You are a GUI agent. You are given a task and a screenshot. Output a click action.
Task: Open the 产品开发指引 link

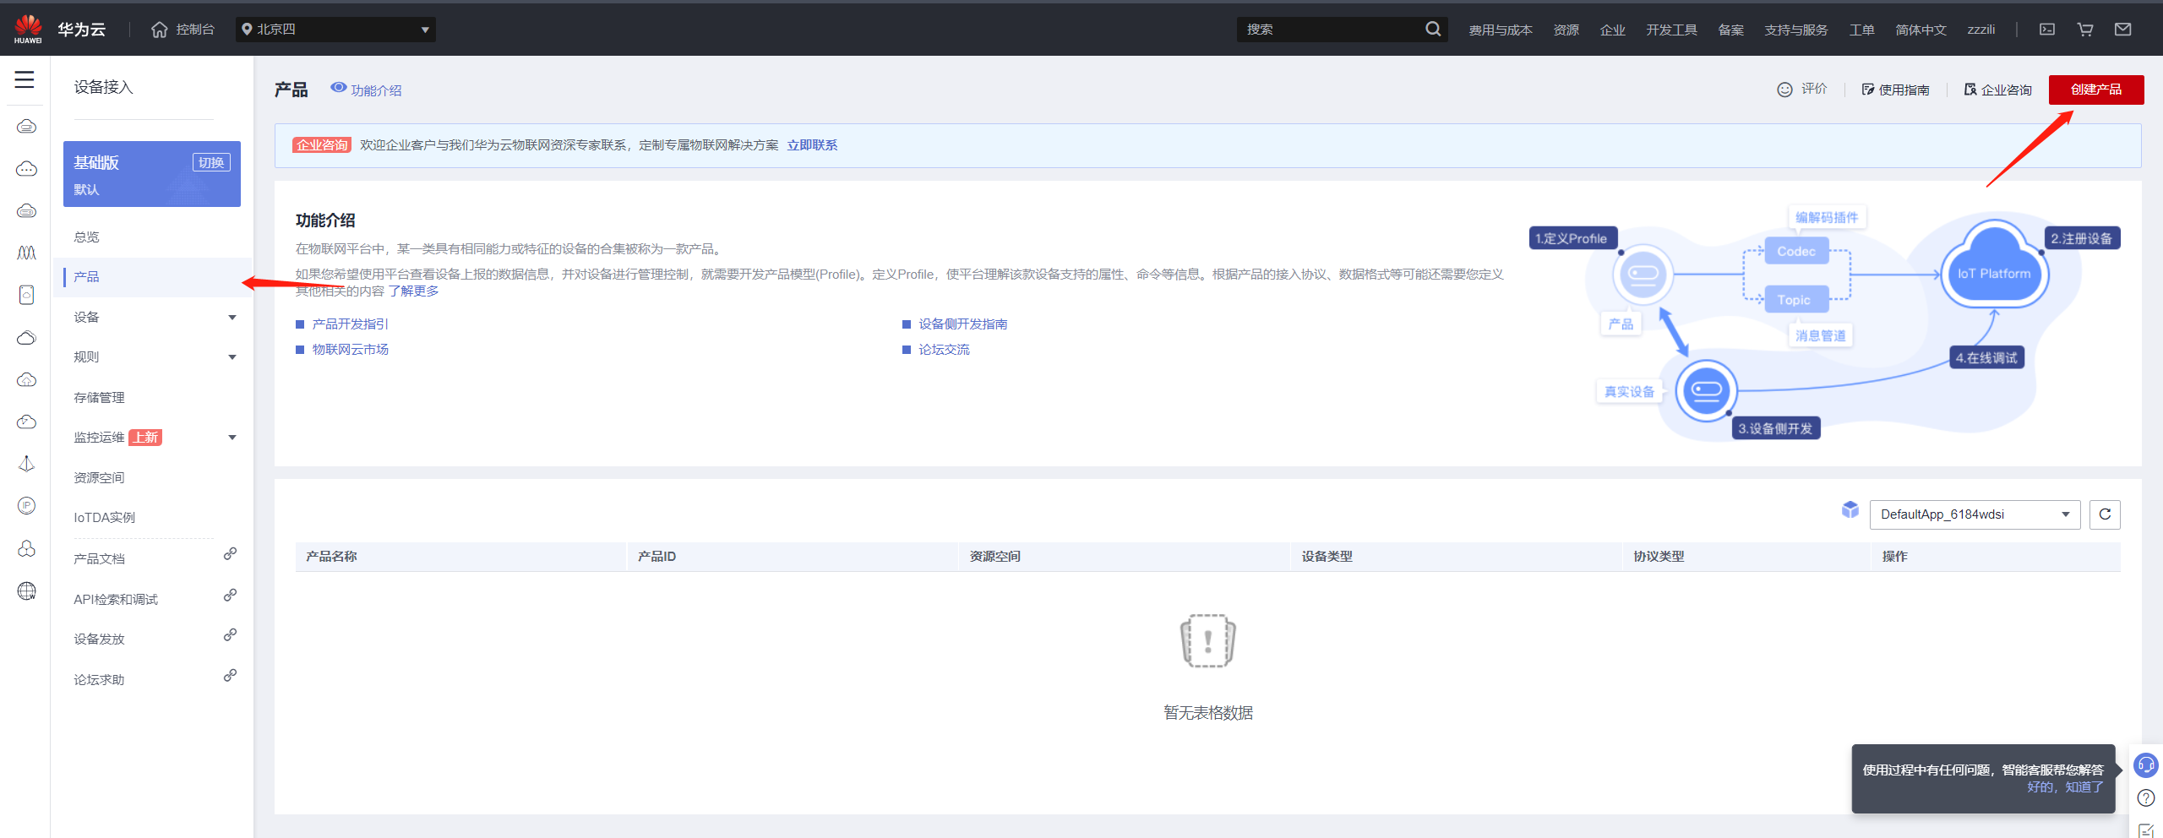(x=351, y=324)
